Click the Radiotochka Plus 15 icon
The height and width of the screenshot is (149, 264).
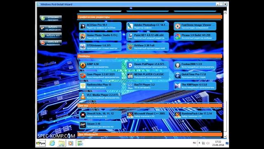[82, 86]
